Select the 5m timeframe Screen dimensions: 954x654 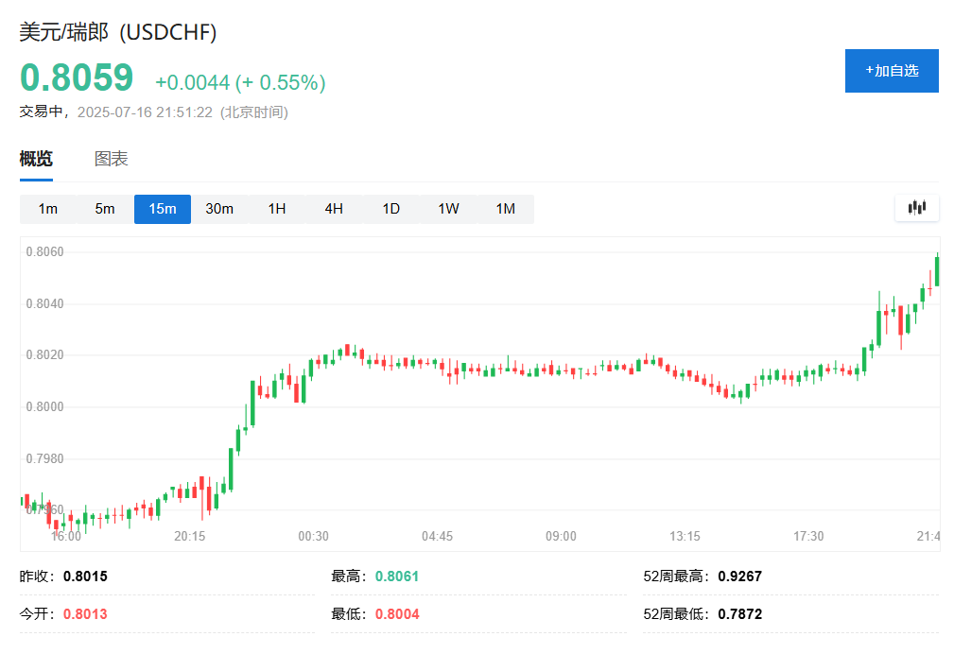[105, 209]
